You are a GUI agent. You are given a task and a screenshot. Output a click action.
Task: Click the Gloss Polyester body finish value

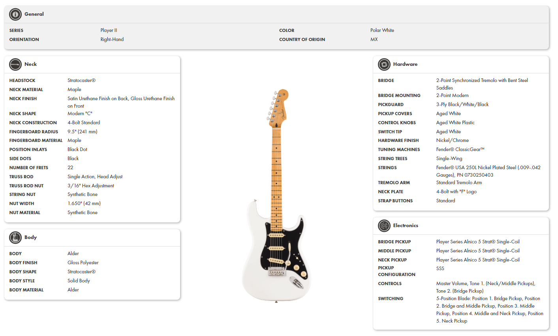tap(83, 263)
